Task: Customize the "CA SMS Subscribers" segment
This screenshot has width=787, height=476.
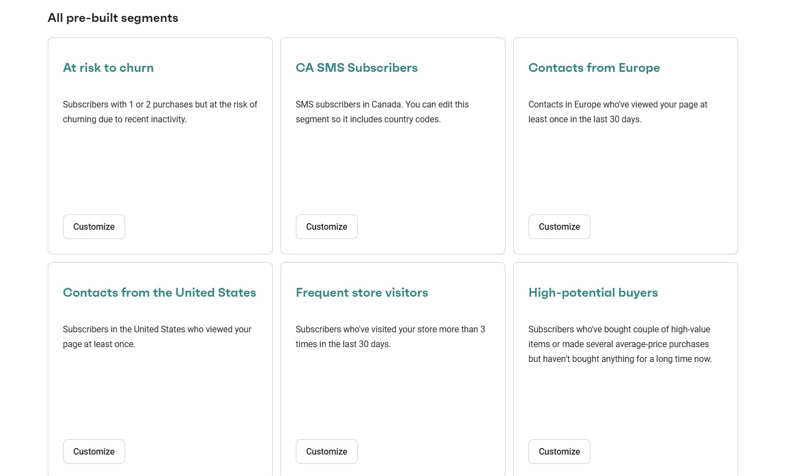Action: (327, 226)
